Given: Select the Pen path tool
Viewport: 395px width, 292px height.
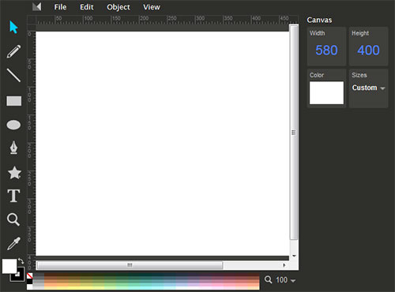Looking at the screenshot, I should pos(13,148).
